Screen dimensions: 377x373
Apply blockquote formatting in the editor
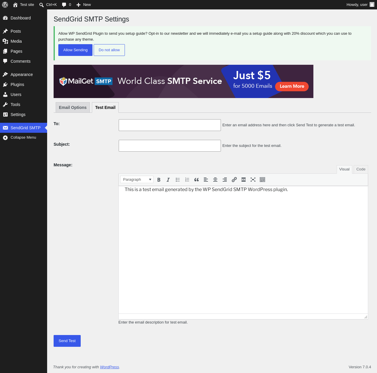pyautogui.click(x=196, y=180)
